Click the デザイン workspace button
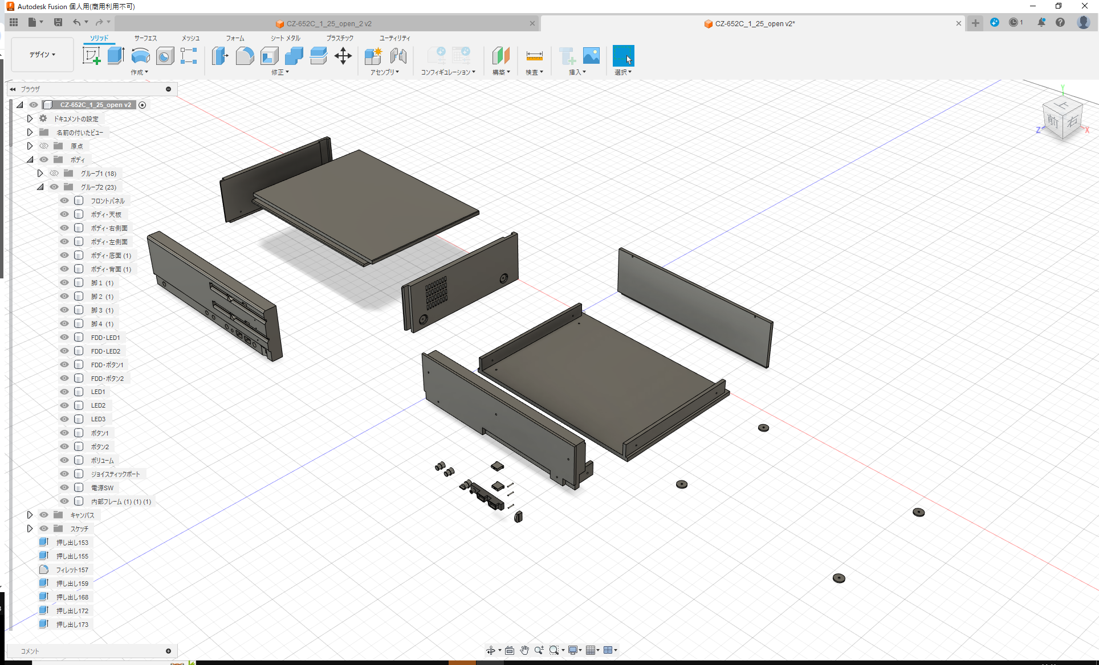Screen dimensions: 1099x665 coord(42,54)
